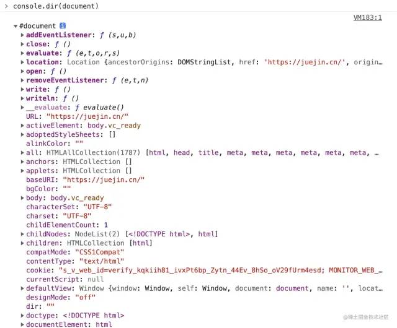Expand the documentElement property
This screenshot has height=328, width=397.
pos(22,324)
